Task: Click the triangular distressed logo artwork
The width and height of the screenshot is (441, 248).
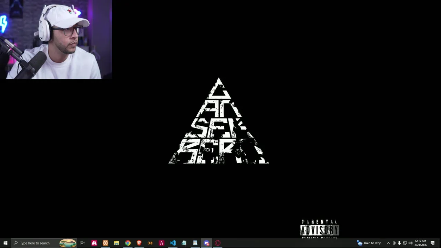Action: coord(218,121)
